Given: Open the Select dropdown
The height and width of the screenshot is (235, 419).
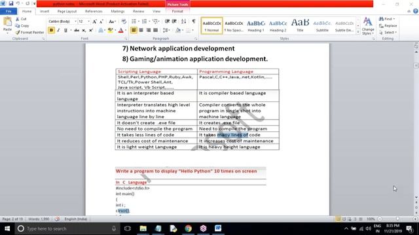Looking at the screenshot, I should click(x=388, y=32).
